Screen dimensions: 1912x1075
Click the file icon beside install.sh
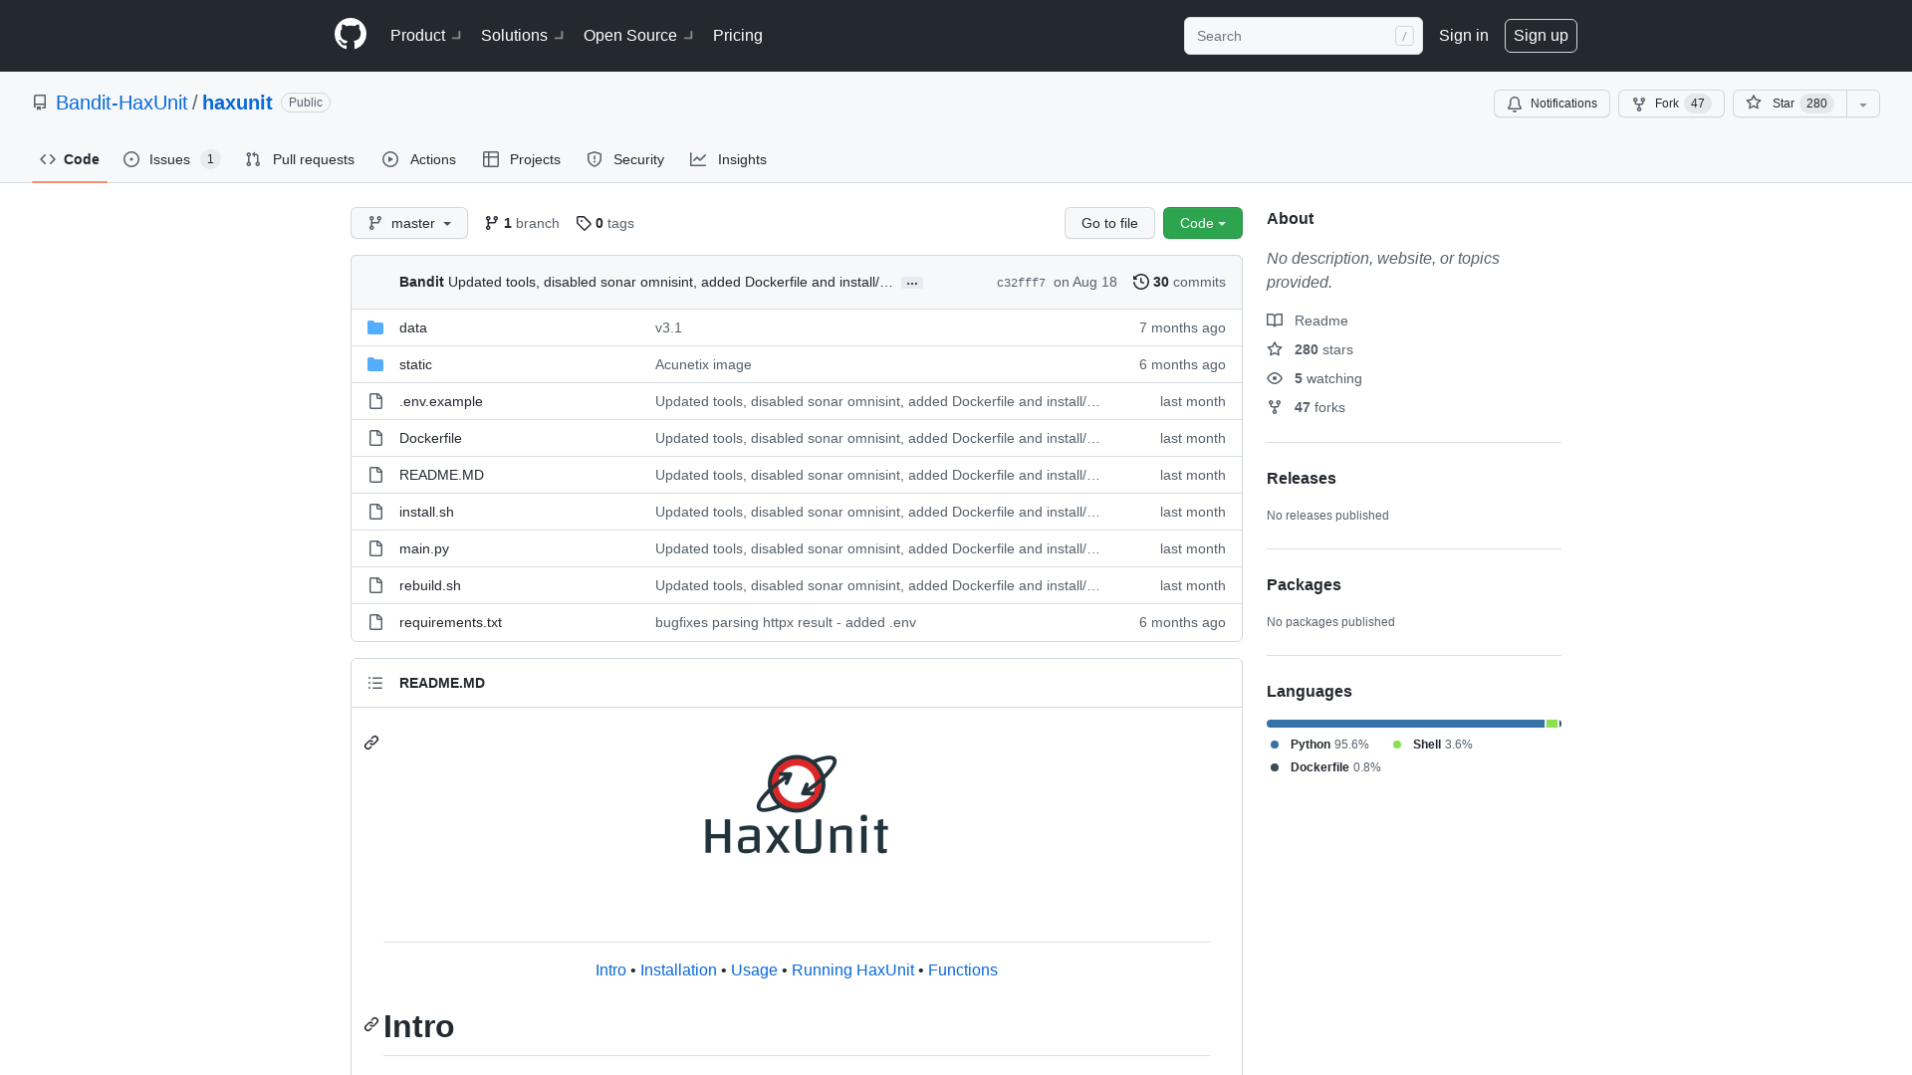click(x=375, y=512)
